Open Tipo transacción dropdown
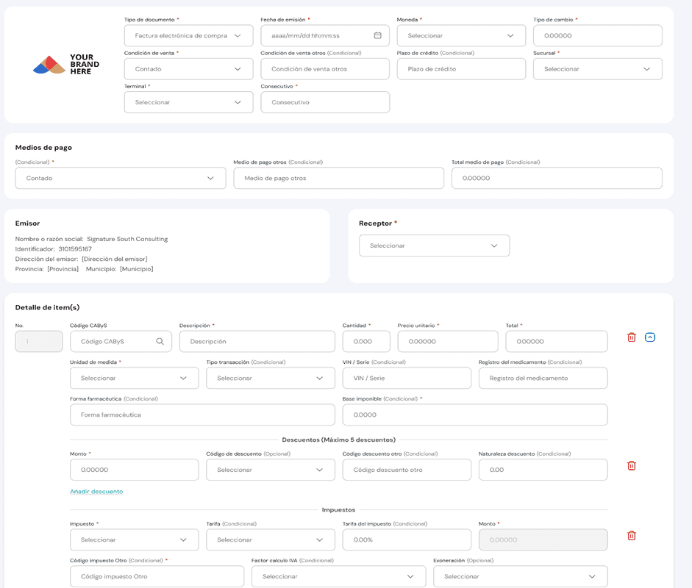This screenshot has height=588, width=692. [271, 379]
